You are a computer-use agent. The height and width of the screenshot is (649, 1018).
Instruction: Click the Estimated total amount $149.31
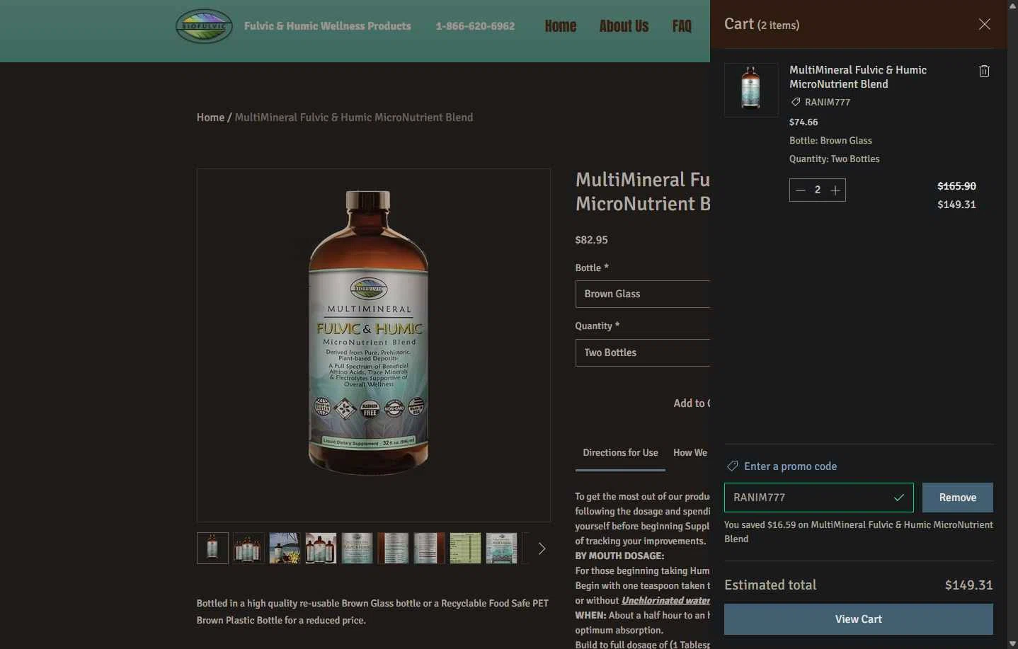pyautogui.click(x=968, y=585)
